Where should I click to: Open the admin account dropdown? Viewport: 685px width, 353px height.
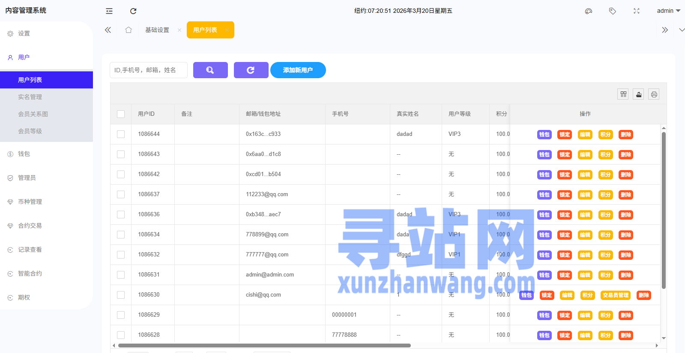click(668, 11)
